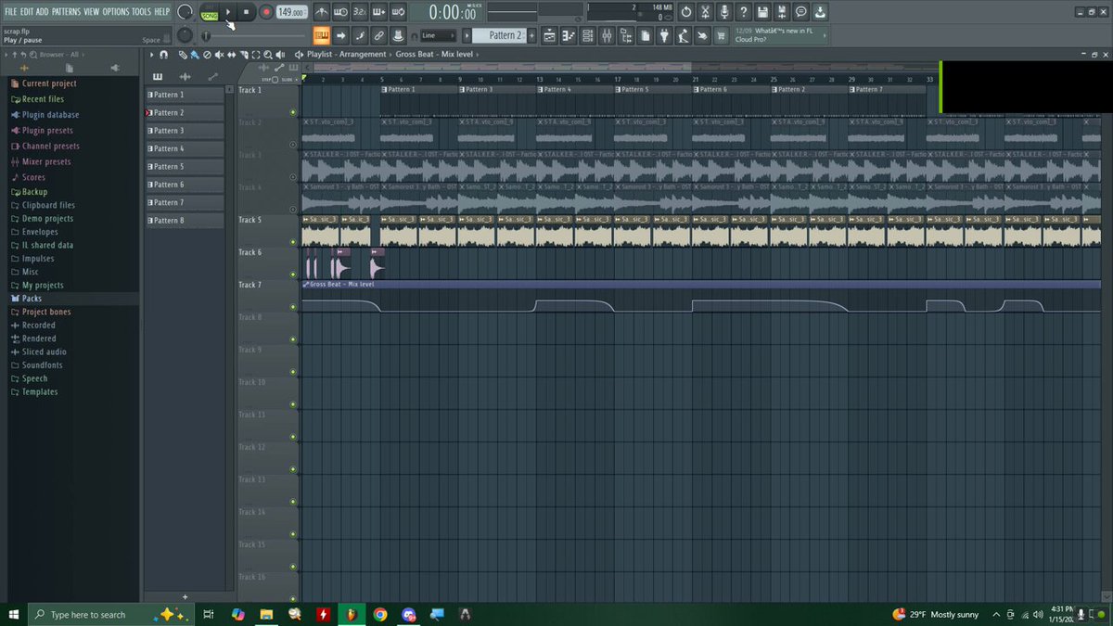Open the help question mark icon
1113x626 pixels.
click(x=743, y=11)
